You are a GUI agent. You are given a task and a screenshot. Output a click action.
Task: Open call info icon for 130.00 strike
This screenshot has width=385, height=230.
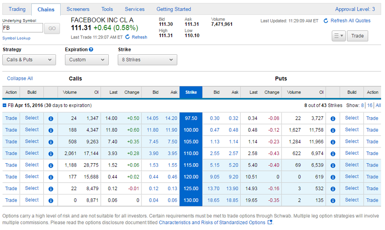click(x=51, y=201)
